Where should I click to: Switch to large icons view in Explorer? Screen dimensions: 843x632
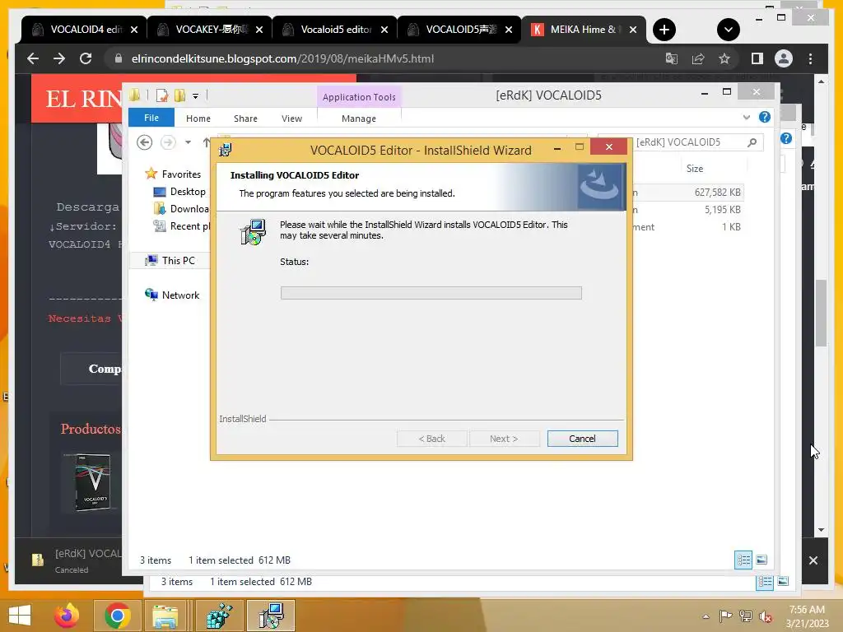(761, 560)
